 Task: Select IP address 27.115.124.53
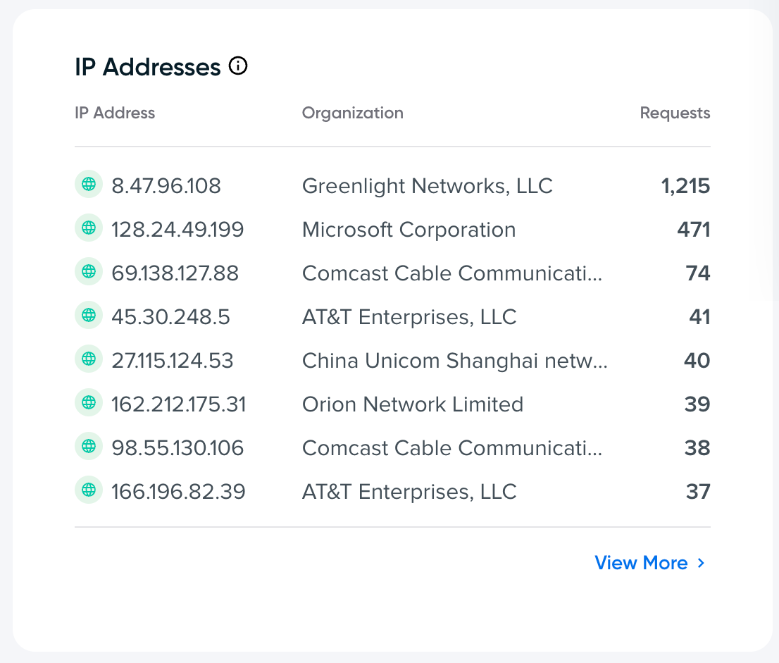(173, 361)
